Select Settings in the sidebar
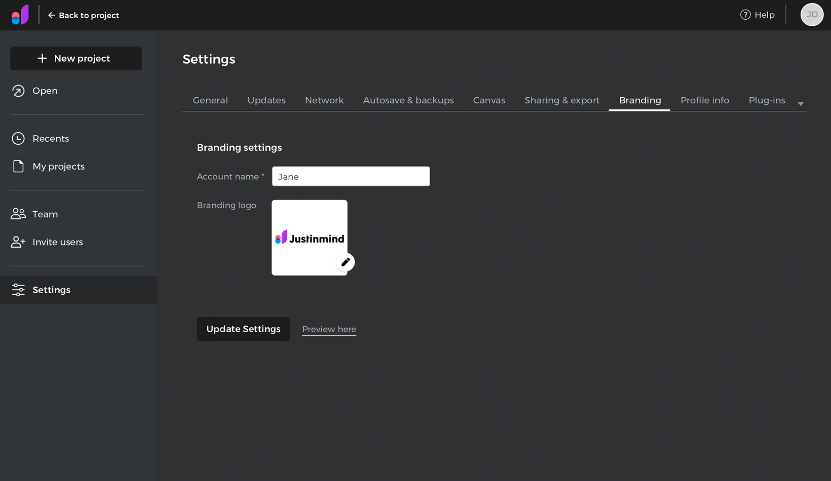Image resolution: width=831 pixels, height=481 pixels. click(x=79, y=290)
